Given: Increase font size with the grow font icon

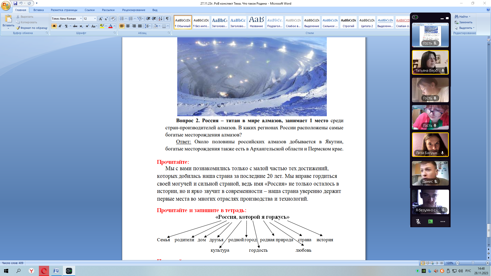Looking at the screenshot, I should coord(101,19).
